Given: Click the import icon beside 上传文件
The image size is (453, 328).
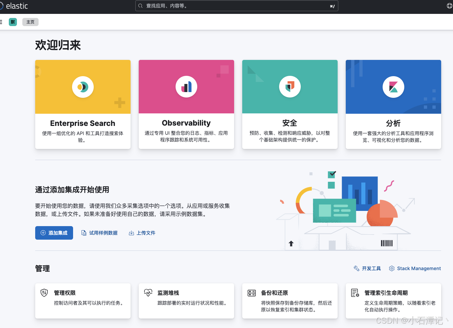Looking at the screenshot, I should pyautogui.click(x=131, y=233).
